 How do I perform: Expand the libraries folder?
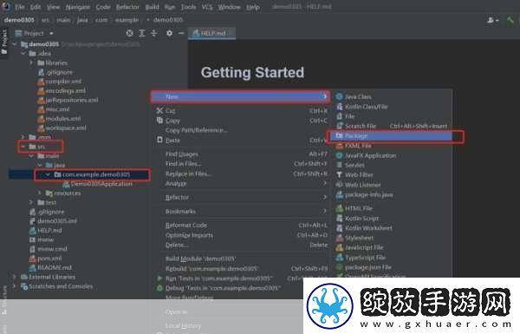31,62
